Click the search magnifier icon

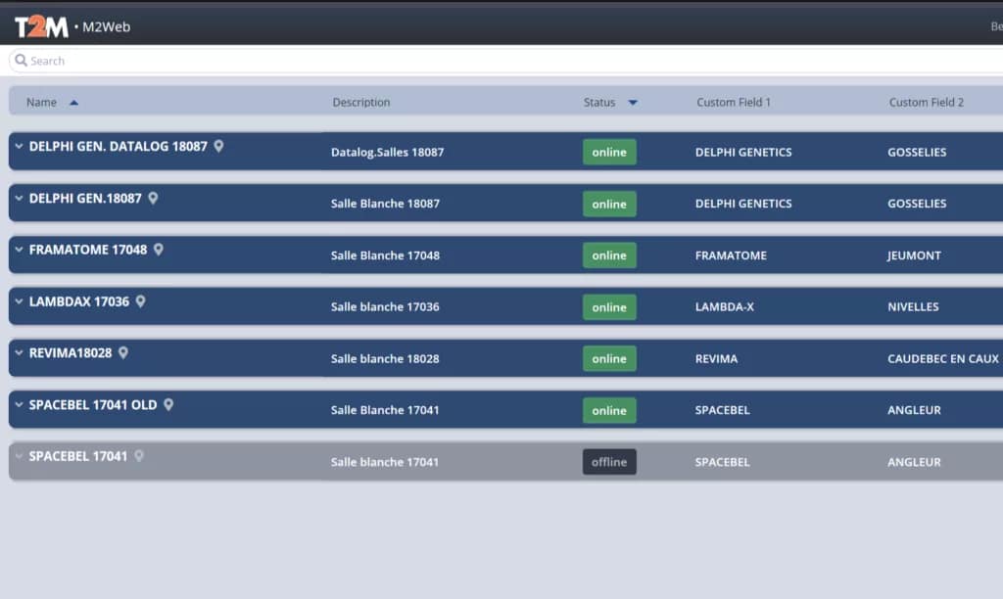(21, 61)
